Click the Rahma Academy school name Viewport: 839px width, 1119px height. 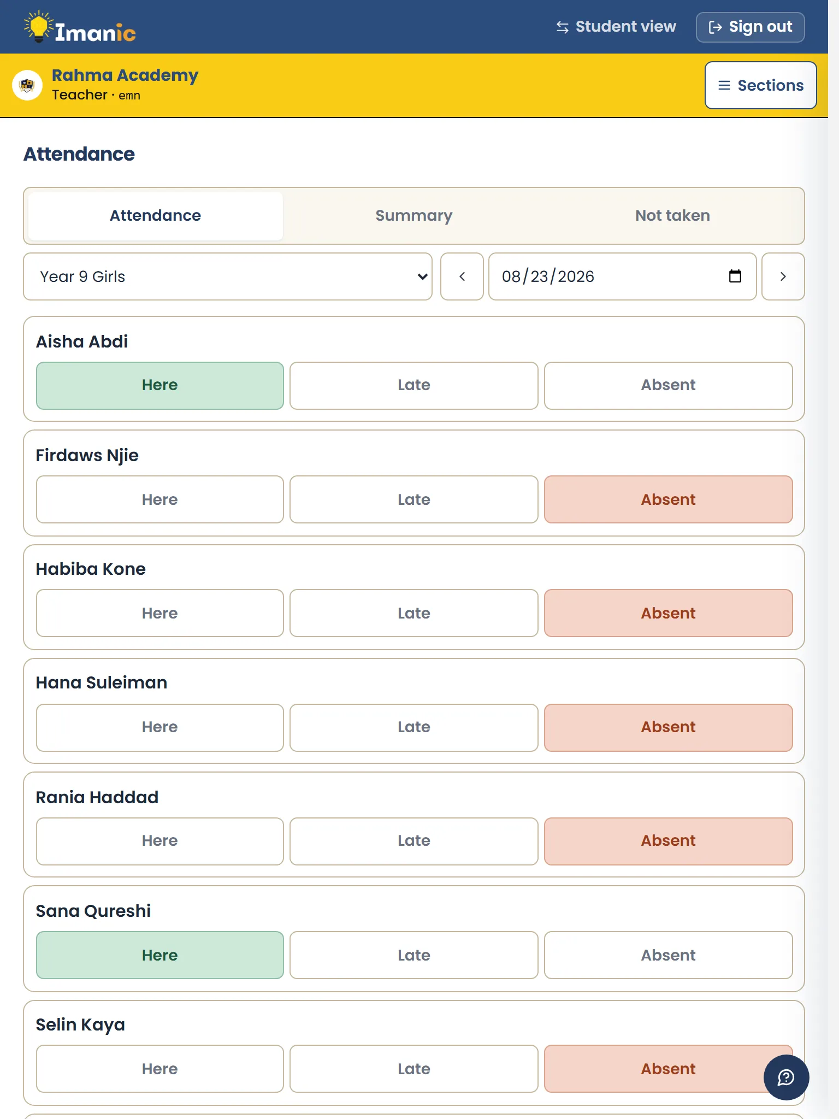point(125,75)
